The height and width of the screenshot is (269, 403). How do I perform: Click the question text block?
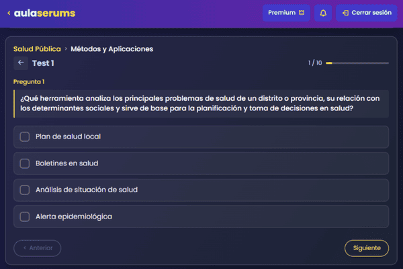point(200,104)
